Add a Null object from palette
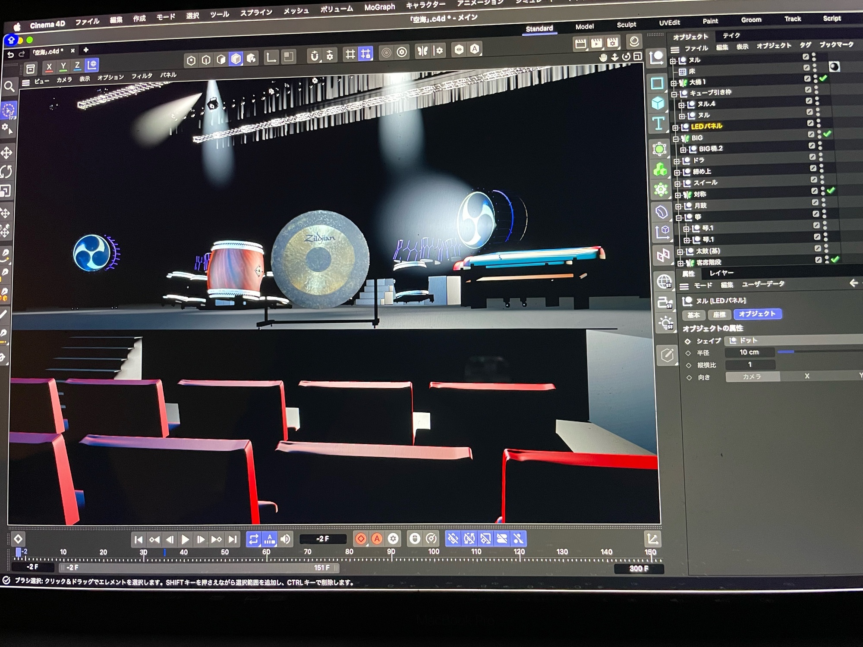This screenshot has height=647, width=863. [656, 57]
